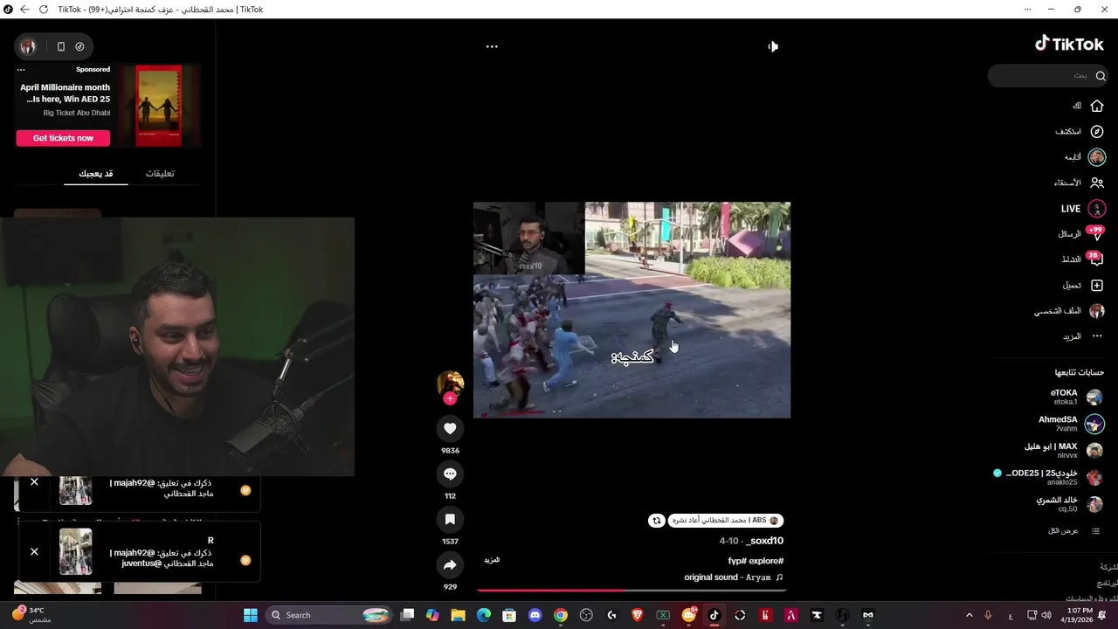This screenshot has height=629, width=1118.
Task: Open the _soxd10 username link
Action: coord(764,541)
